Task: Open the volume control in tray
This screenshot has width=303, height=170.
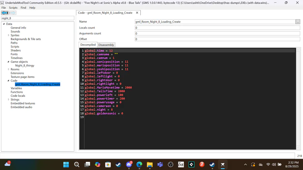Action: click(274, 164)
